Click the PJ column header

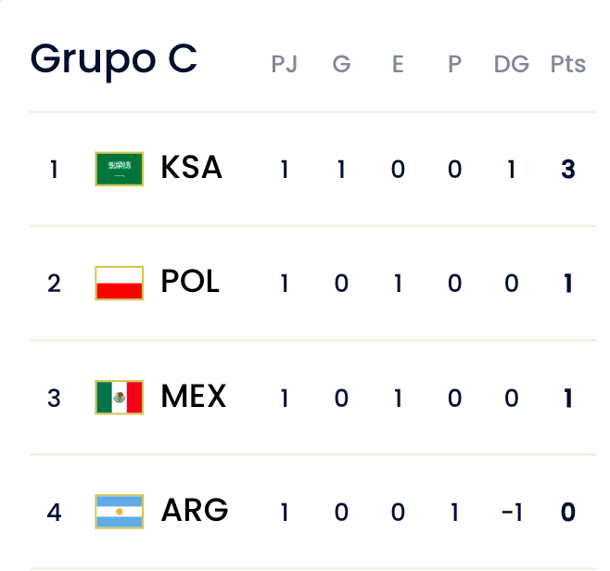click(284, 65)
